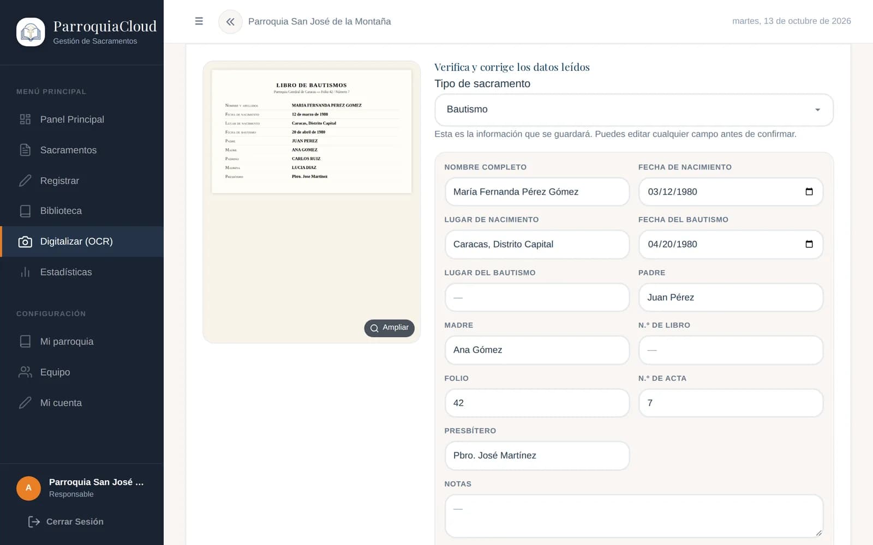Click the Digitalizar camera icon
Viewport: 873px width, 545px height.
[x=25, y=241]
